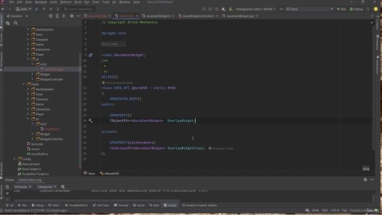Switch to the AuraUserWidget.cpp editor tab

(x=240, y=16)
